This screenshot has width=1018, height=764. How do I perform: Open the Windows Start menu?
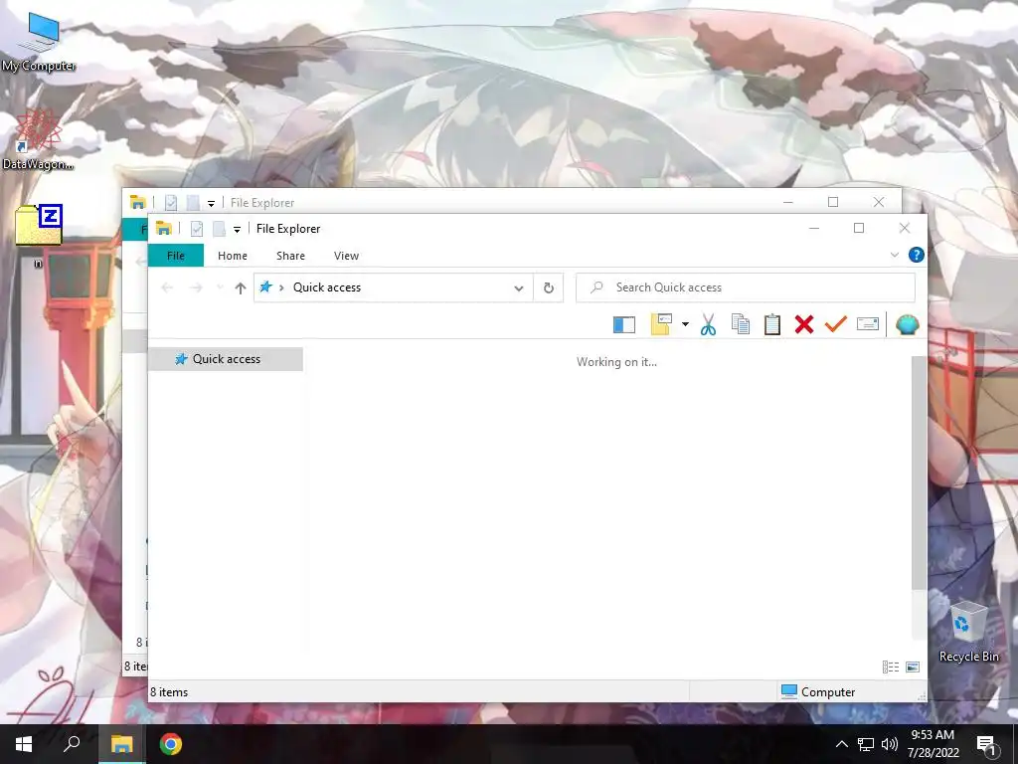[x=24, y=744]
